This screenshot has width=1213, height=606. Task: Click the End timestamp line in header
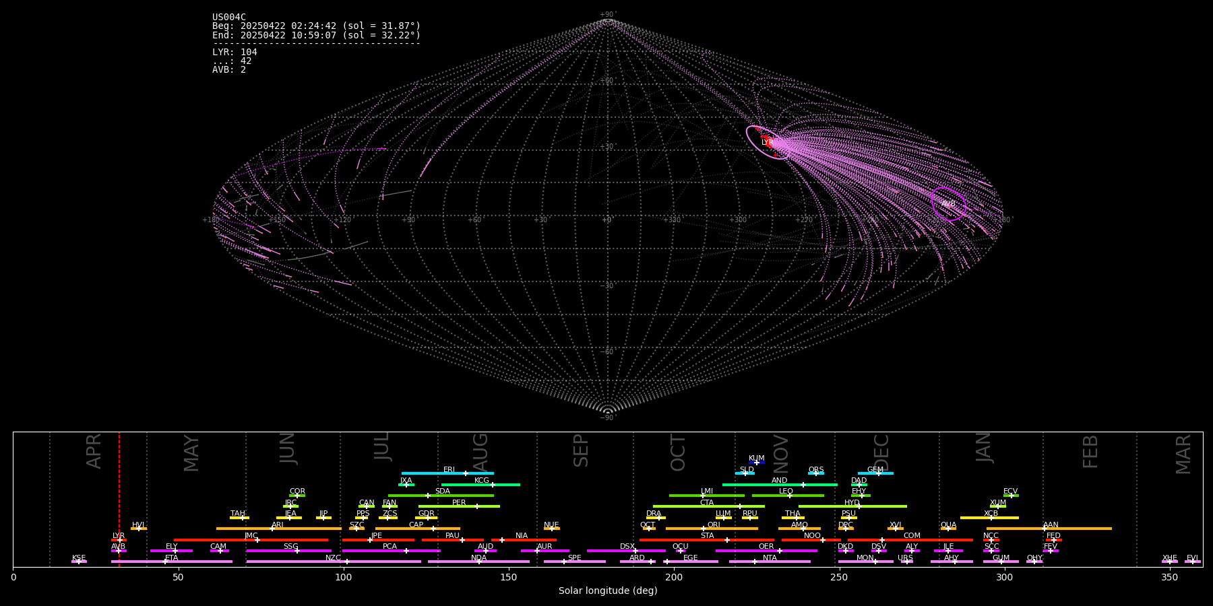click(316, 36)
